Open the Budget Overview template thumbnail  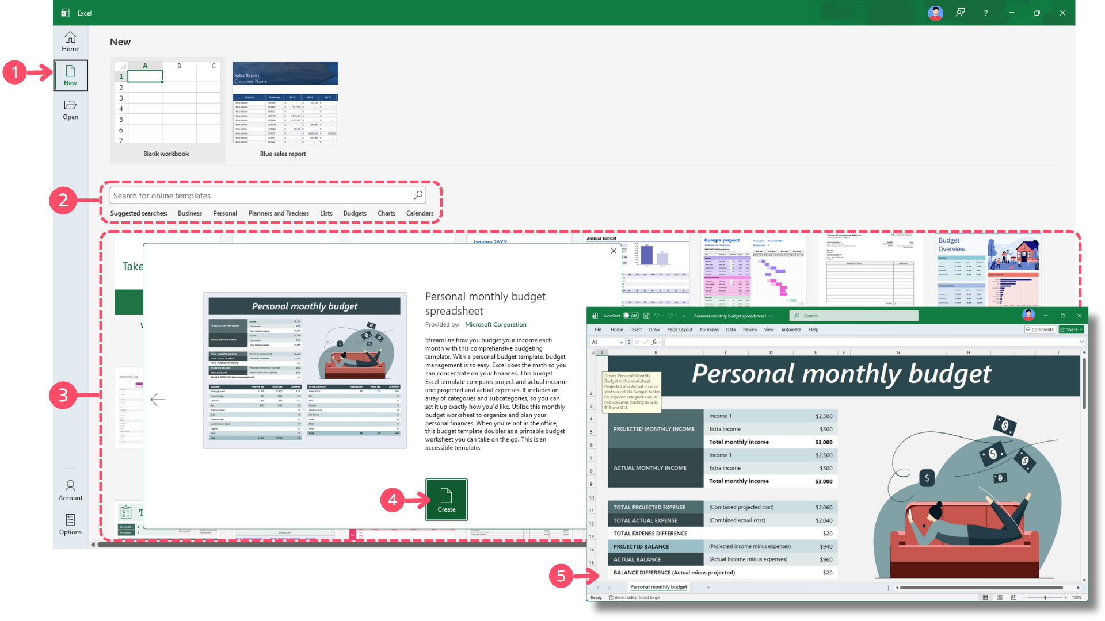(x=988, y=270)
